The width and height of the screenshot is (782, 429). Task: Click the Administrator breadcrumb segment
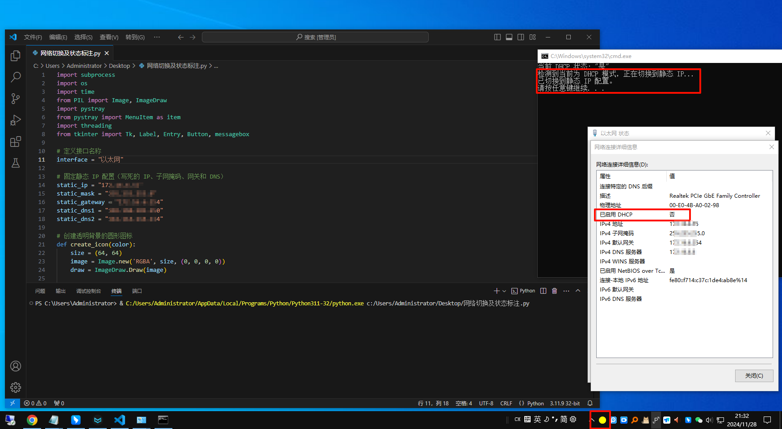click(84, 66)
